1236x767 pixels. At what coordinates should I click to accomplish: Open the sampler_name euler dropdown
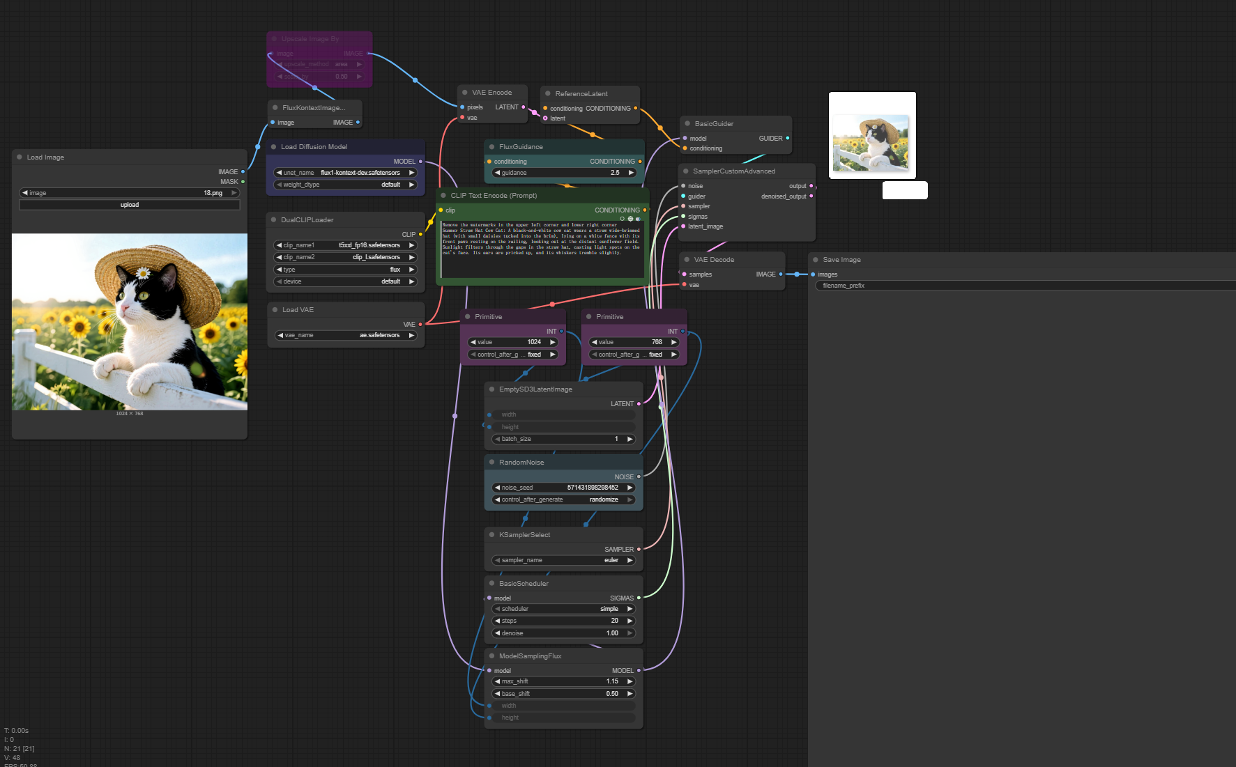click(563, 560)
